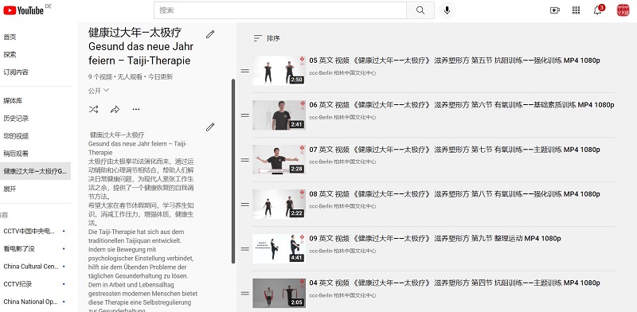
Task: Click the playlist title 健康过大年–太极疗
Action: pos(135,33)
